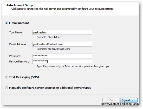Click the 'E-mail Address:' label
This screenshot has height=109, width=143.
click(x=18, y=44)
